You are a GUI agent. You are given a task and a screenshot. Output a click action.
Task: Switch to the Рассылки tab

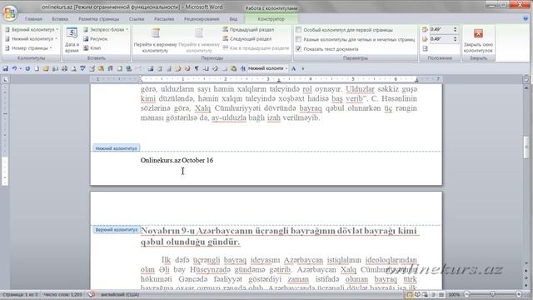tap(164, 19)
